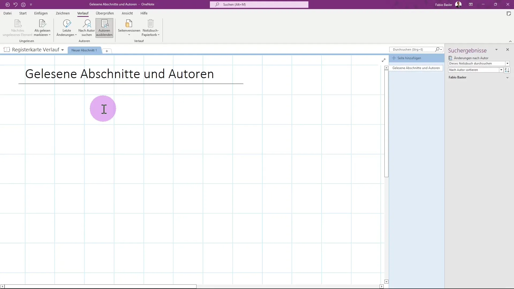Click the magnifier search icon
The image size is (514, 289).
coord(437,50)
